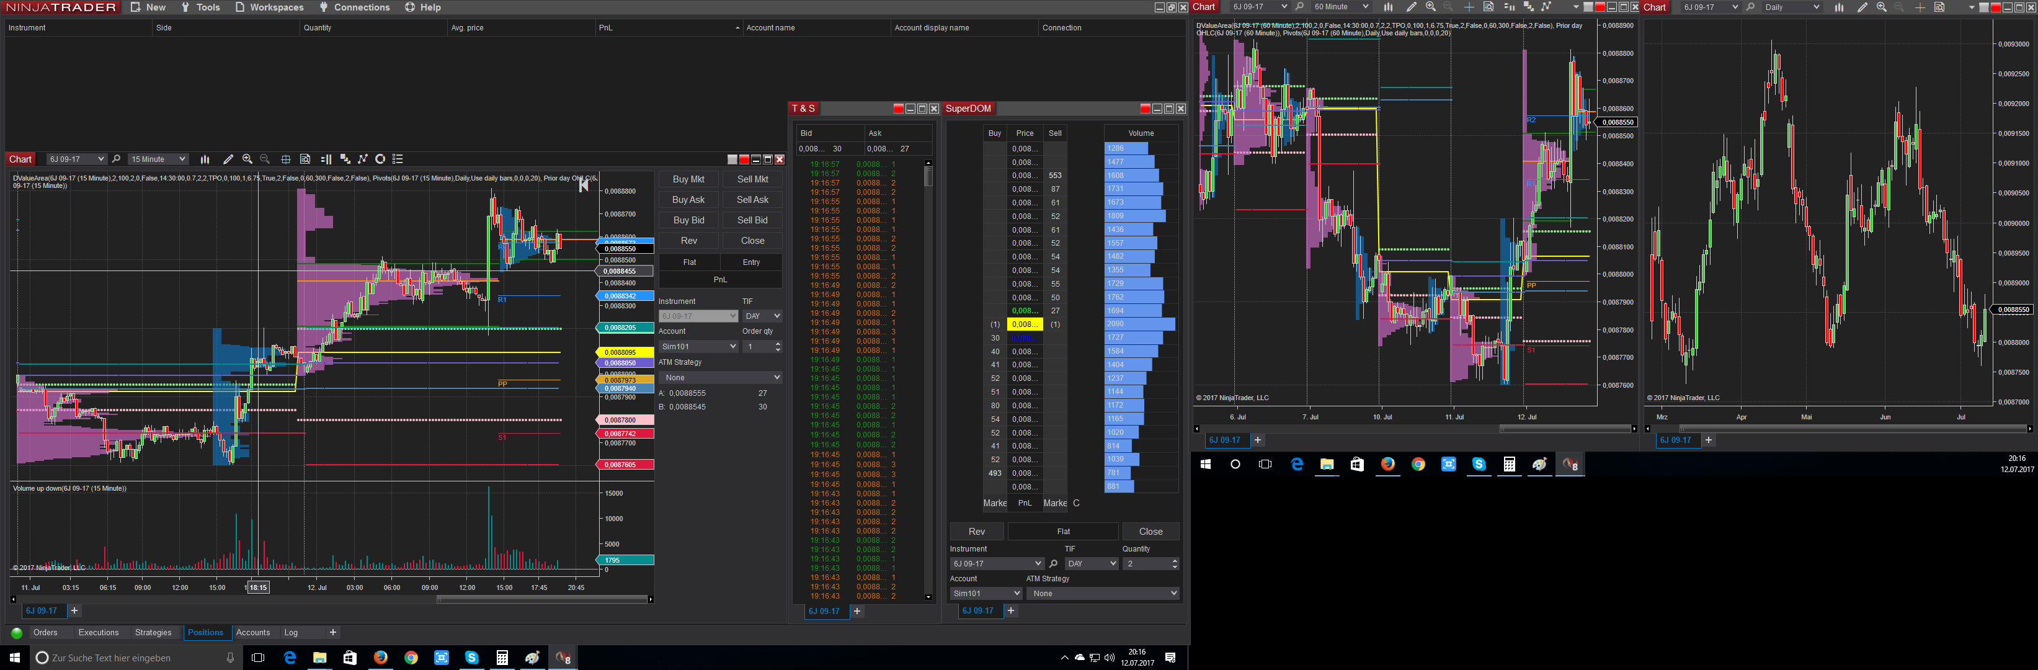Open Skype from the left taskbar
2038x670 pixels.
pos(471,658)
